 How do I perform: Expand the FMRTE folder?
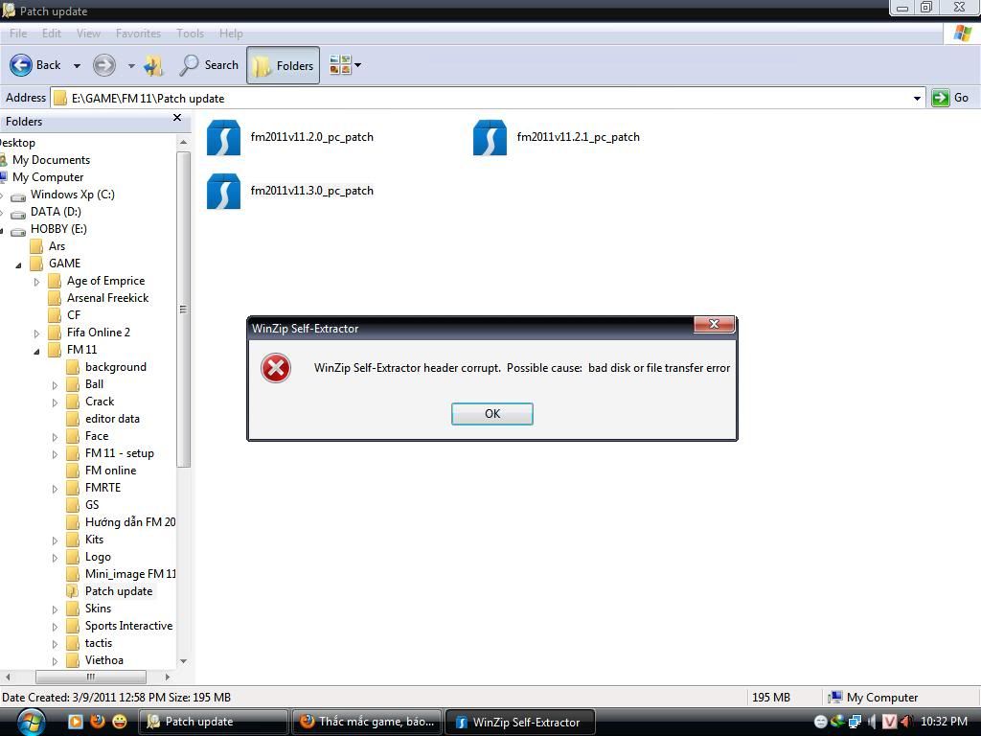(x=55, y=489)
